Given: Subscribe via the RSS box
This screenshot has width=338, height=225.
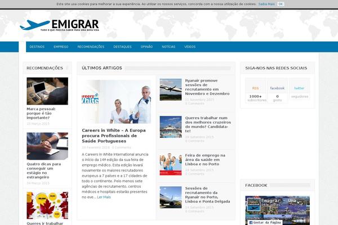Looking at the screenshot, I should point(256,91).
